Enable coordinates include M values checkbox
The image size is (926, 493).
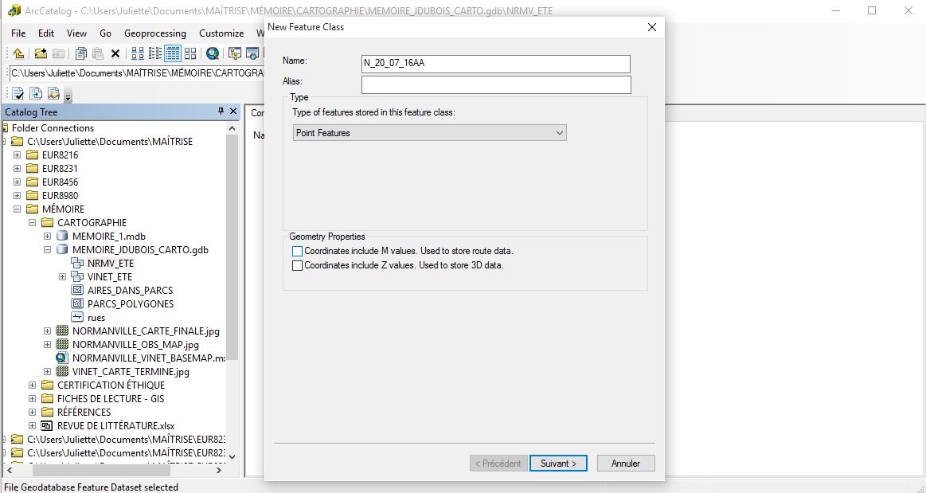298,252
